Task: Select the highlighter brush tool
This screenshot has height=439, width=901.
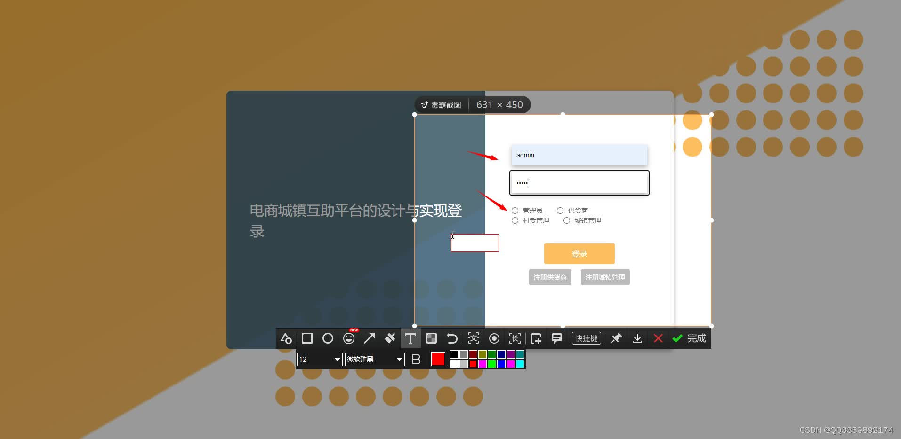Action: tap(390, 338)
